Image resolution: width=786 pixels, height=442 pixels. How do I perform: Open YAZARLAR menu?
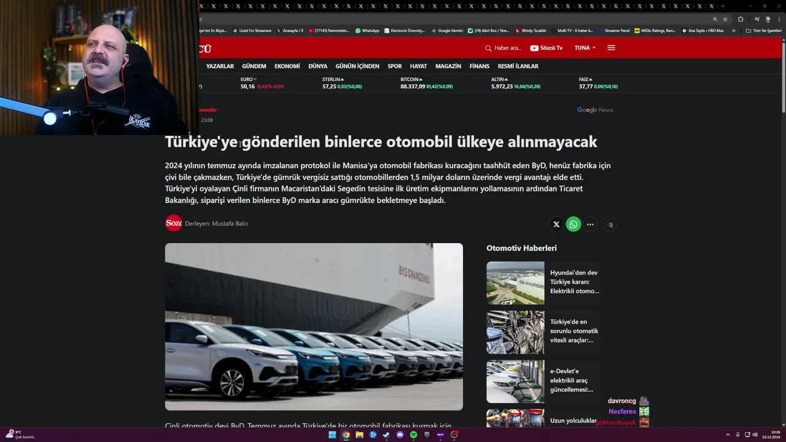pyautogui.click(x=220, y=66)
